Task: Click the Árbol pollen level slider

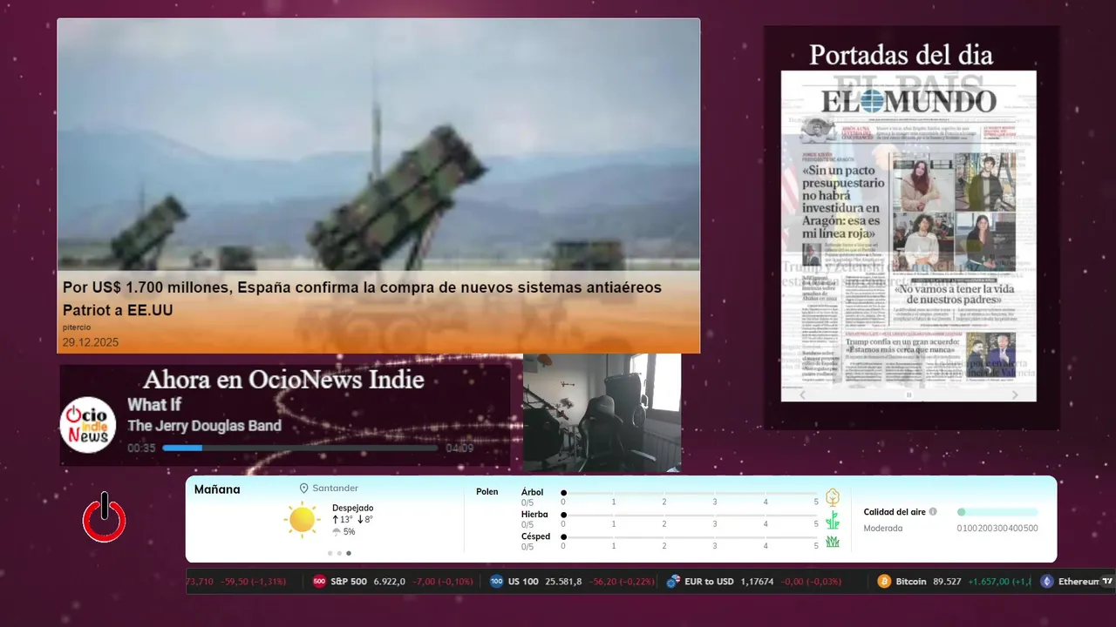Action: 690,493
